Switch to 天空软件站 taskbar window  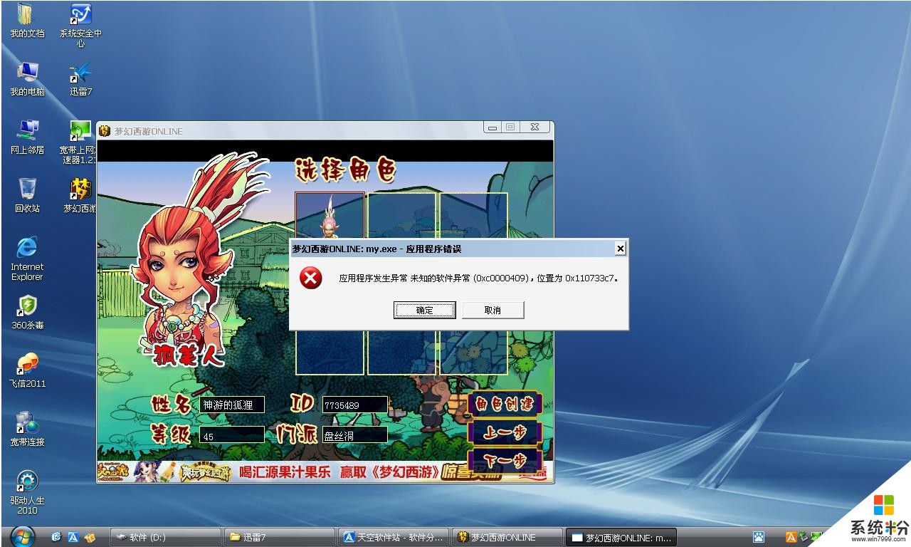point(394,537)
